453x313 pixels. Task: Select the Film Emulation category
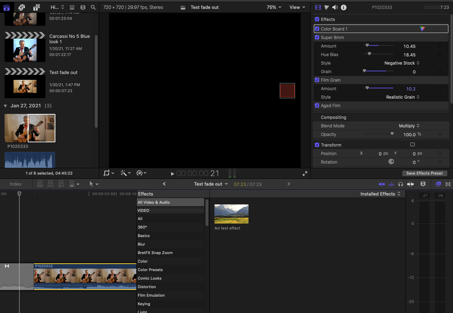point(151,295)
